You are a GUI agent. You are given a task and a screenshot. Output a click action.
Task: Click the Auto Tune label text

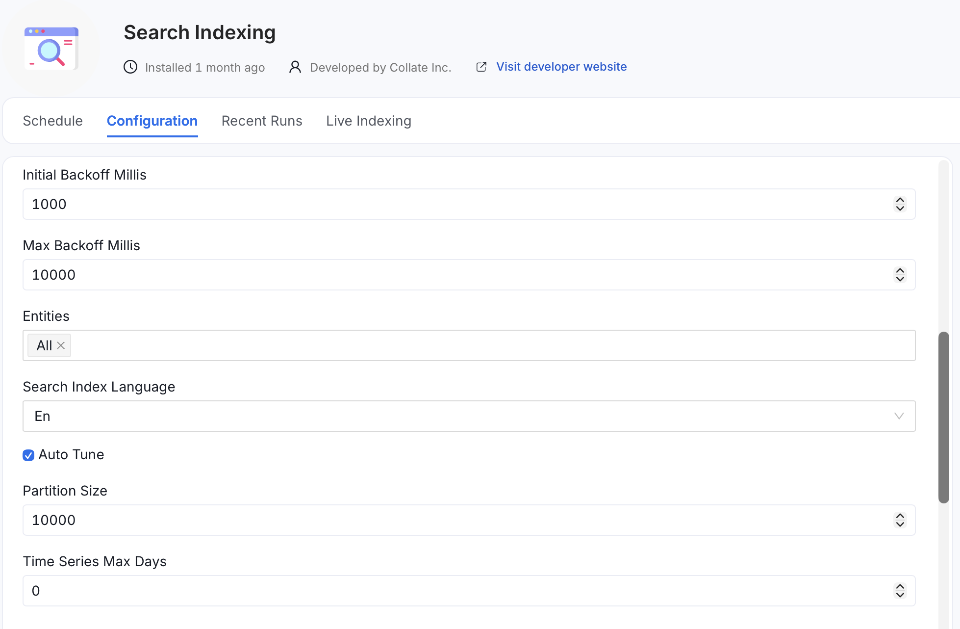click(71, 455)
